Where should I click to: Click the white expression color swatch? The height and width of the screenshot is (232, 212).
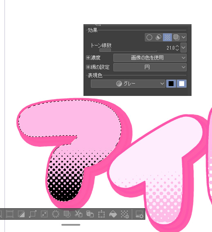point(182,84)
